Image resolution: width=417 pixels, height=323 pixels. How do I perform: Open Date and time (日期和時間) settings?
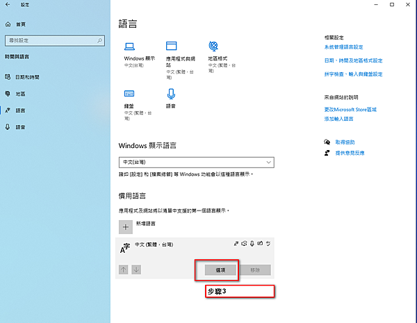pos(22,77)
